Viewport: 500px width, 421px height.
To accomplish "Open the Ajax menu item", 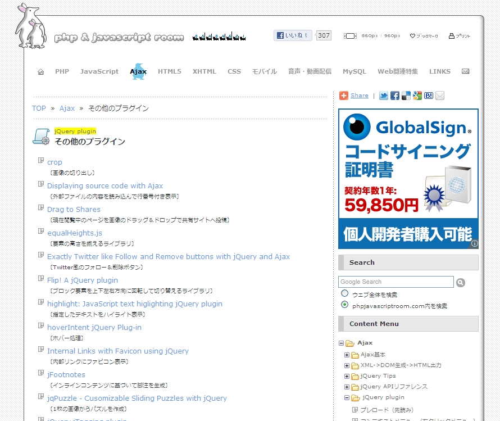I will pyautogui.click(x=138, y=71).
